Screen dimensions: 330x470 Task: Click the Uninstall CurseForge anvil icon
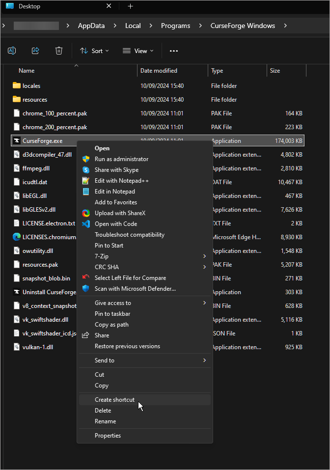tap(17, 292)
